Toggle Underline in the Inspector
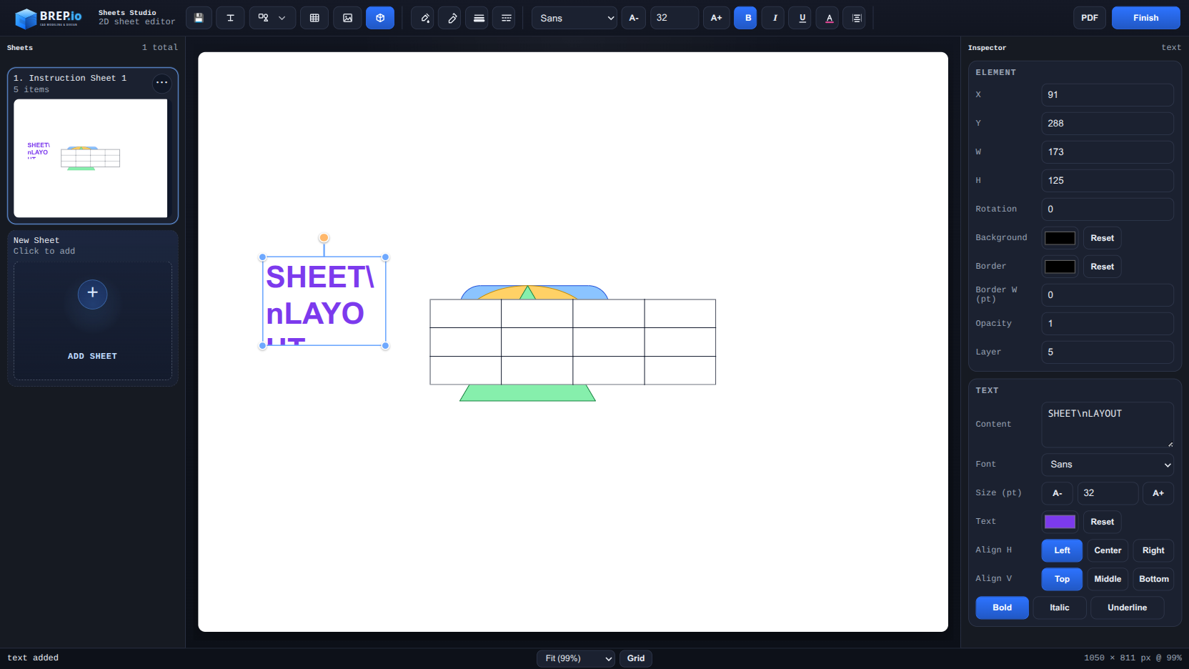Viewport: 1189px width, 669px height. [1127, 608]
